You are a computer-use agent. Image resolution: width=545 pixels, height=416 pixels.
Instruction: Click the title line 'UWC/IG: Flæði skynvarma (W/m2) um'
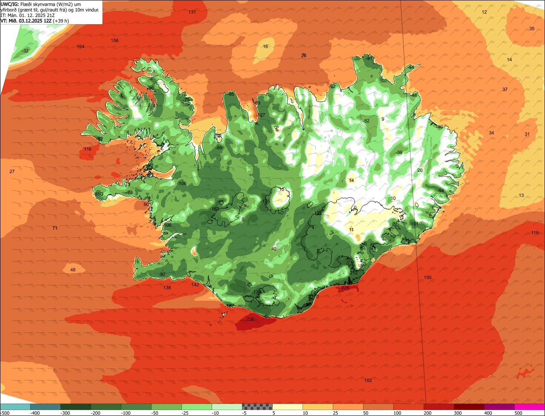[x=41, y=4]
